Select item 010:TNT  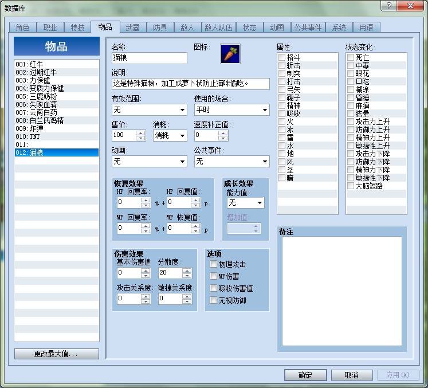(x=57, y=136)
